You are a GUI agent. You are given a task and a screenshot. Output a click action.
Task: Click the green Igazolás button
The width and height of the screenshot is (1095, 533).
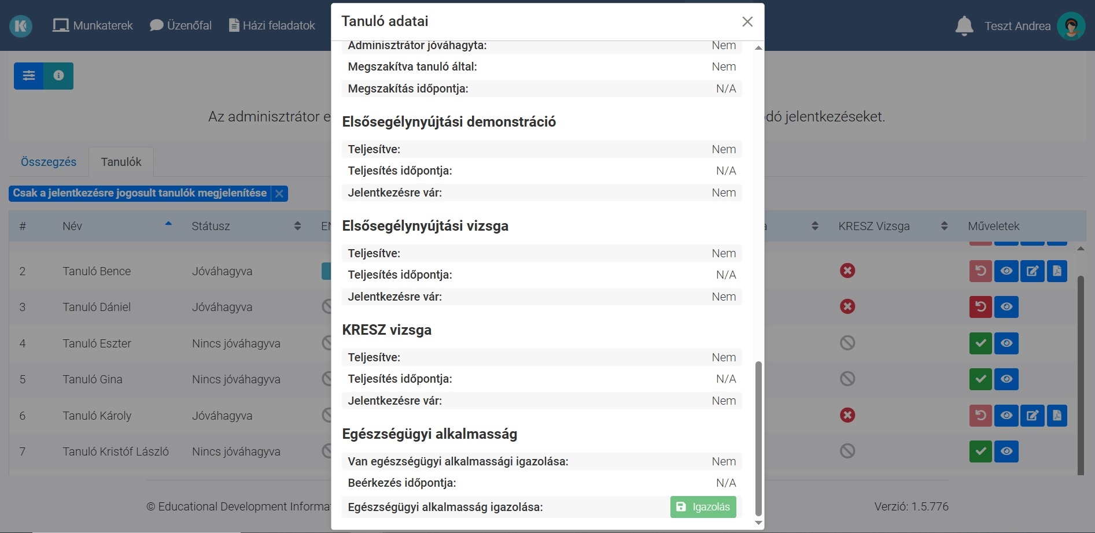703,507
